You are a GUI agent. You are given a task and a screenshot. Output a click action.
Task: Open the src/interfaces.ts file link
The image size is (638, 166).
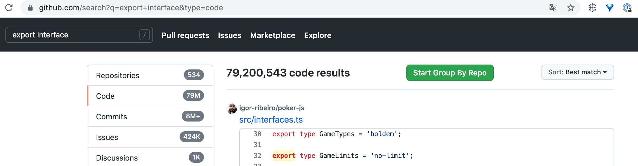[x=271, y=120]
